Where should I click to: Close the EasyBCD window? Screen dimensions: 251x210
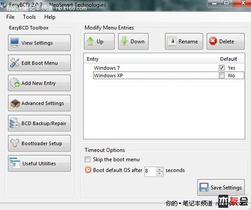[241, 3]
